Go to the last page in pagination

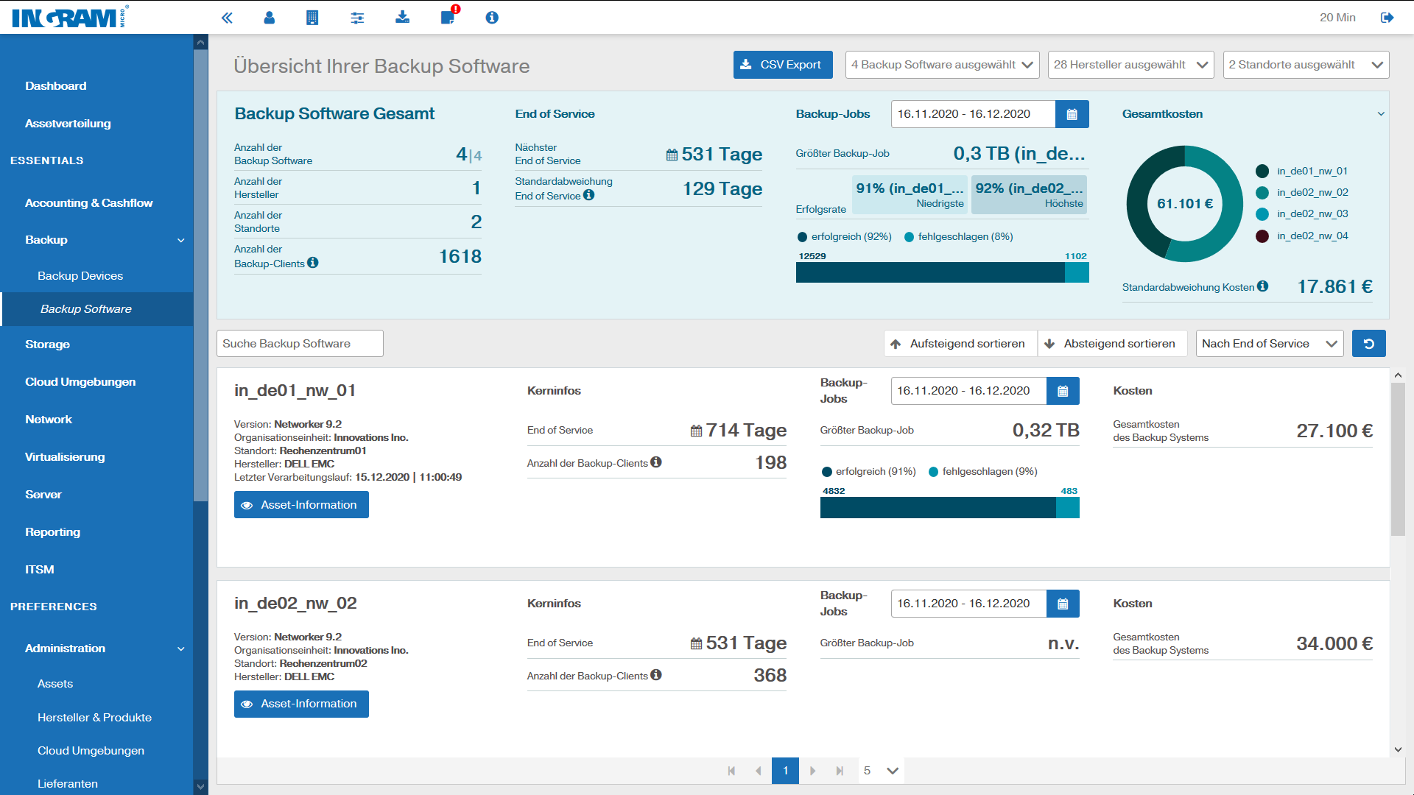point(840,771)
